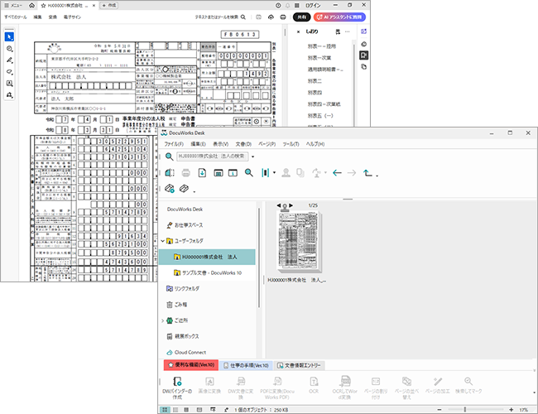Expand the ご近所 tree node
The height and width of the screenshot is (414, 538).
[163, 320]
